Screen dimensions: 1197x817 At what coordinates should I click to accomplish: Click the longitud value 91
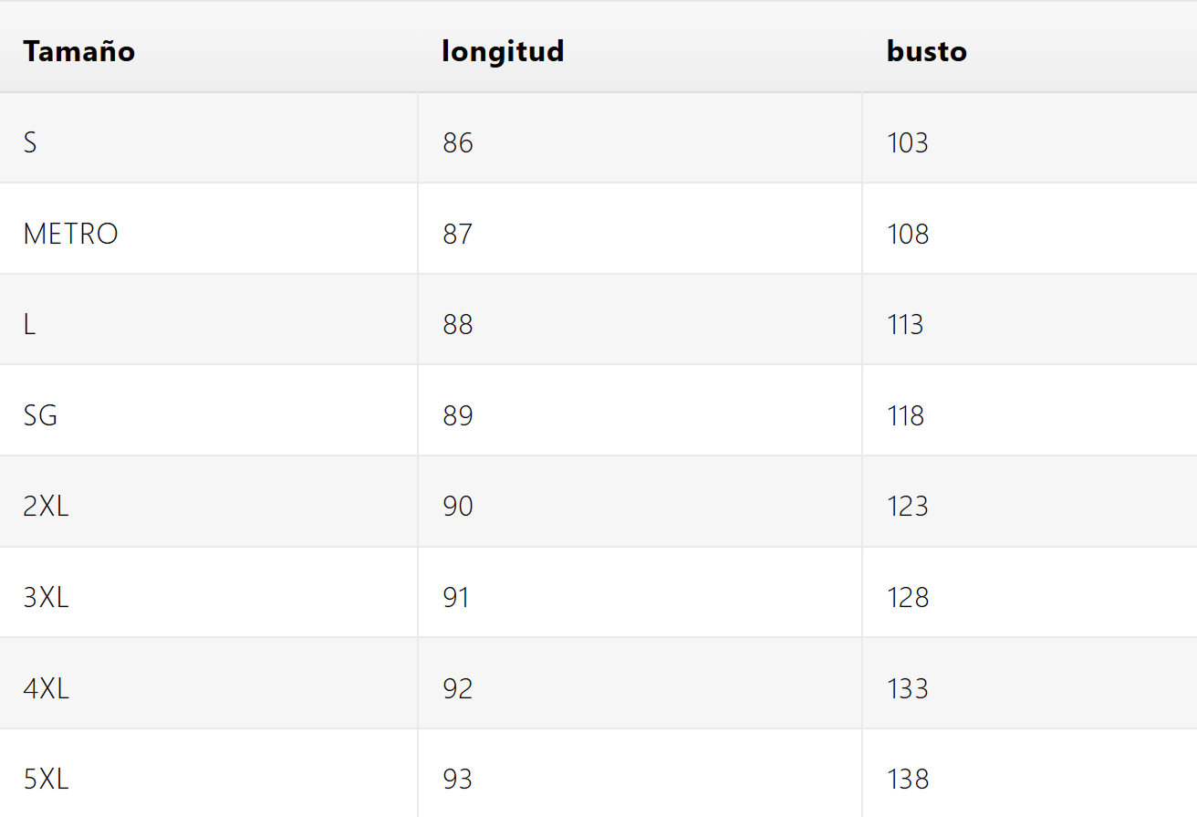coord(456,597)
